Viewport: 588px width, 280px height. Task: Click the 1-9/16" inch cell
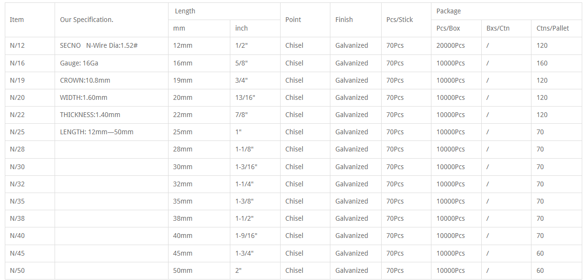[255, 236]
